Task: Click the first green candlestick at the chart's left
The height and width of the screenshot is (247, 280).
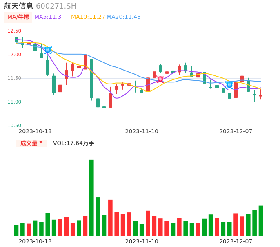Action: point(16,40)
